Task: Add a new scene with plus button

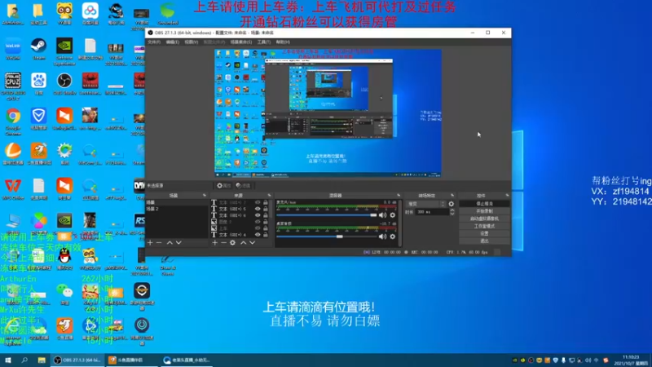Action: (150, 242)
